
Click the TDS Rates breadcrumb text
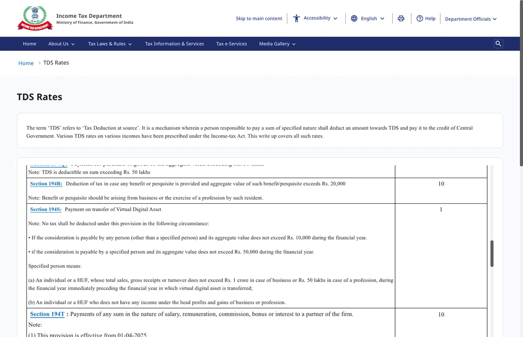tap(56, 63)
